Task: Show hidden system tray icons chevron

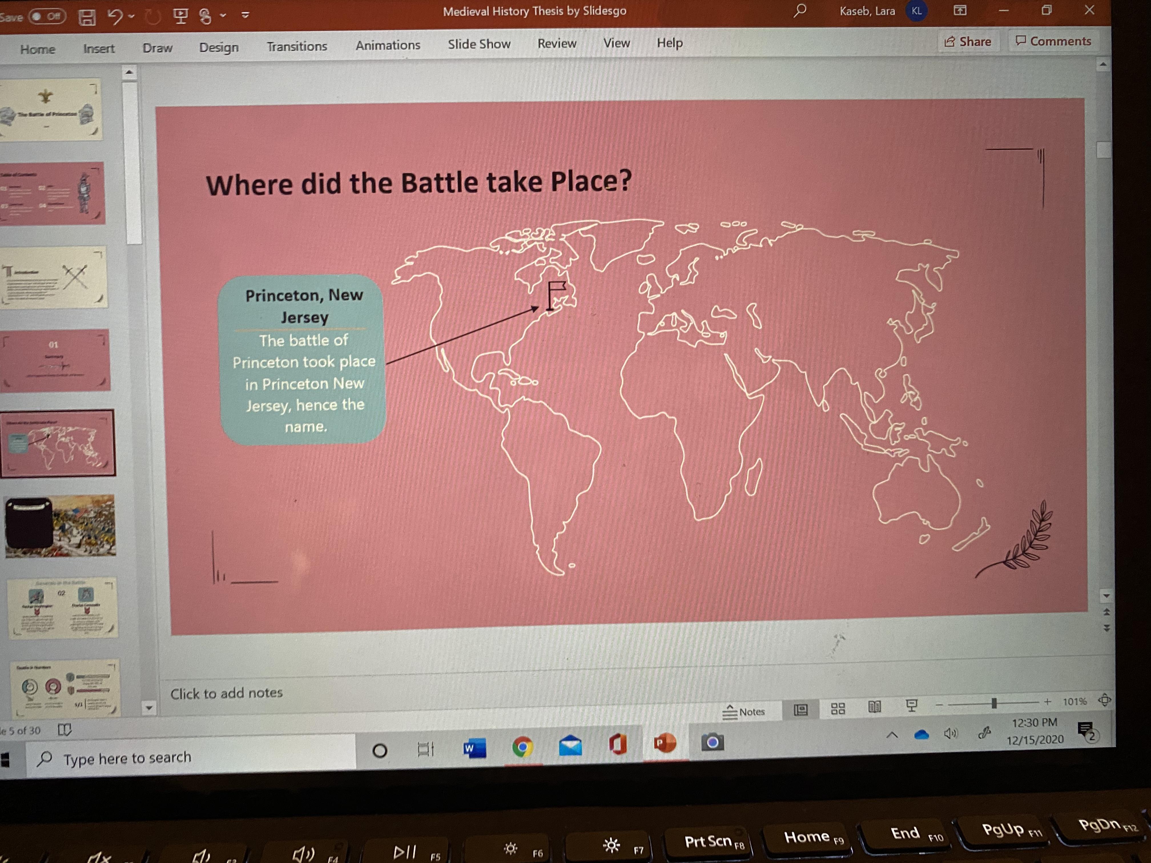Action: [x=892, y=735]
